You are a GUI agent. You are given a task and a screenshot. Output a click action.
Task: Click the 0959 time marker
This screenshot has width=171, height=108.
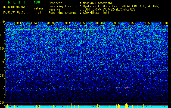pos(148,23)
